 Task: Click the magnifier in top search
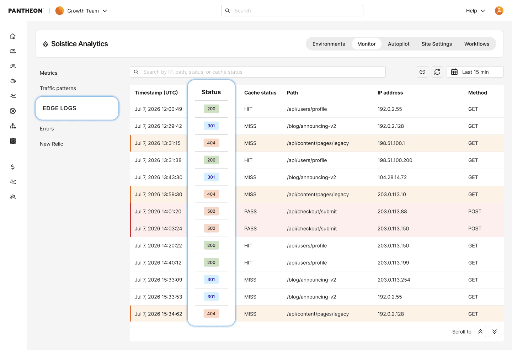[228, 11]
